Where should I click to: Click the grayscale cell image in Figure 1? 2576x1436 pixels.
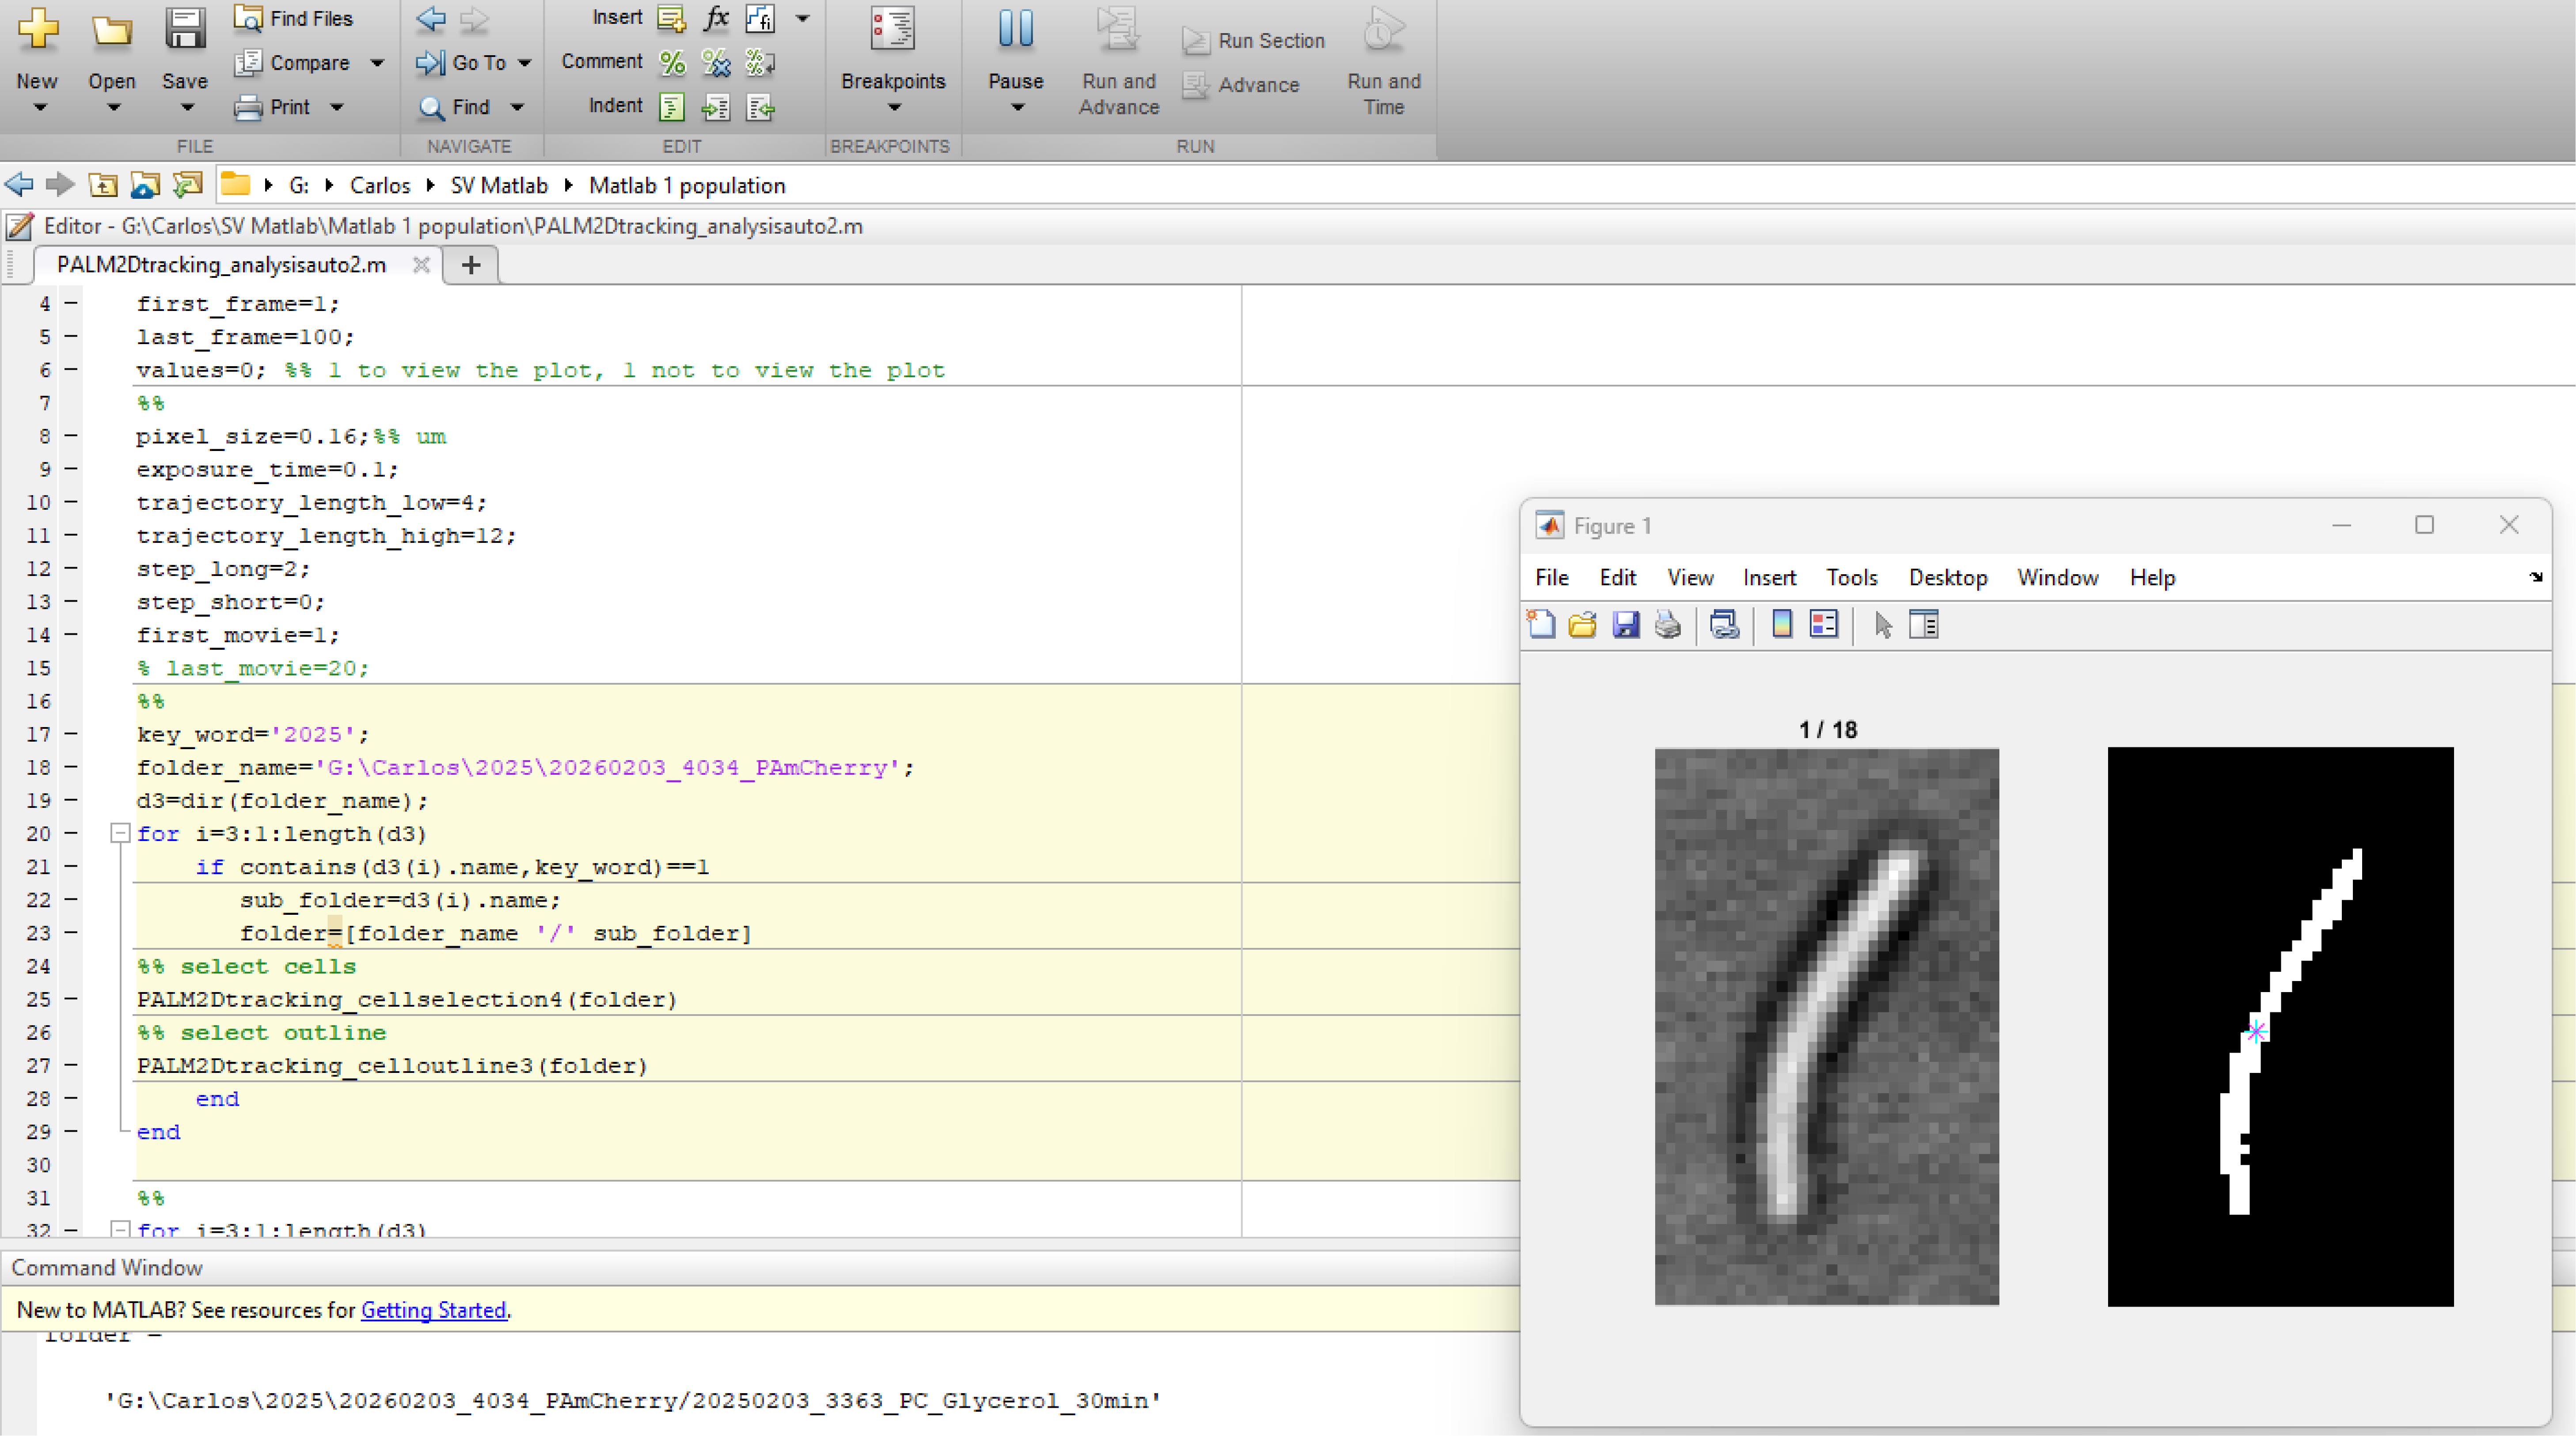(1827, 1026)
